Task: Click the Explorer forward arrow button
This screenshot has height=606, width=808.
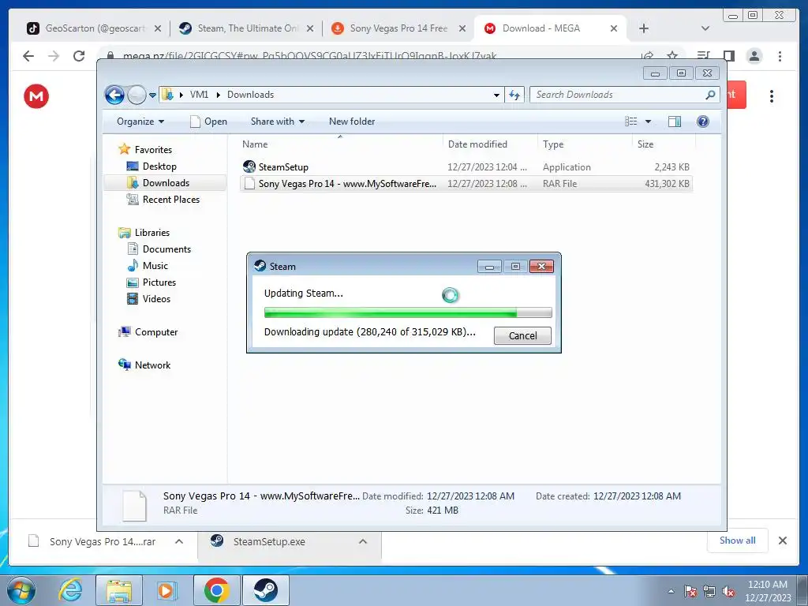Action: coord(137,95)
